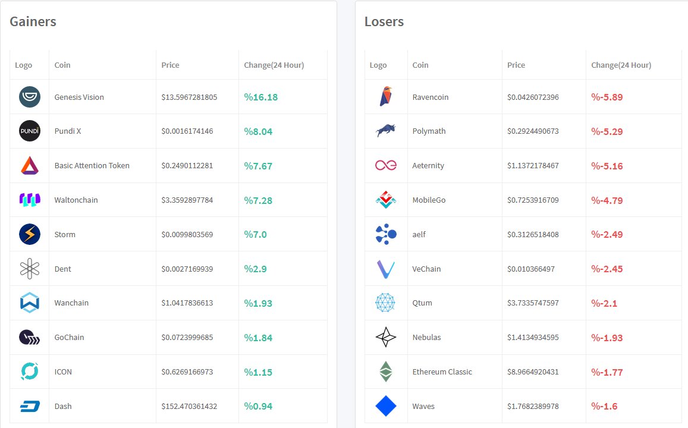Screen dimensions: 688x428
Task: Select the Dash price $152.470361432
Action: tap(189, 407)
